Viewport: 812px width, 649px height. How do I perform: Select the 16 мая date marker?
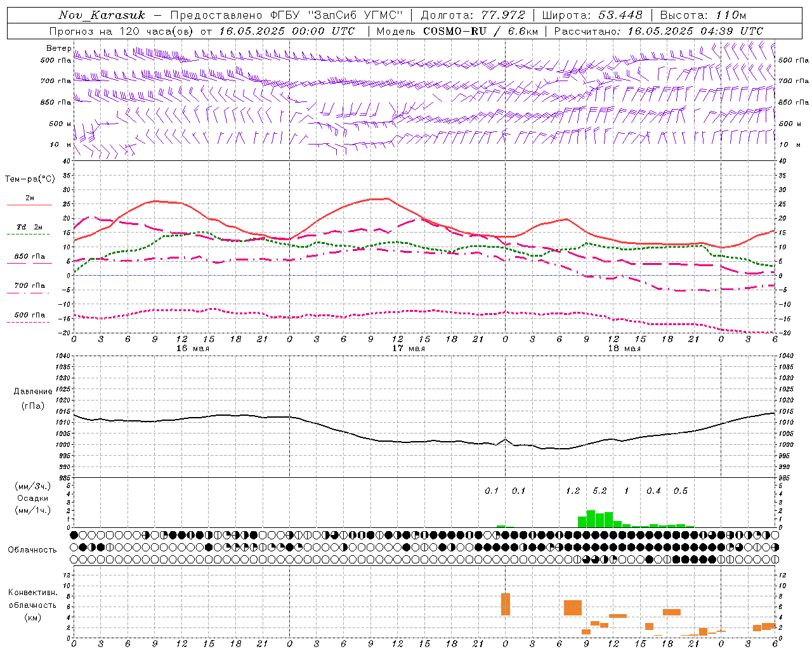coord(192,349)
